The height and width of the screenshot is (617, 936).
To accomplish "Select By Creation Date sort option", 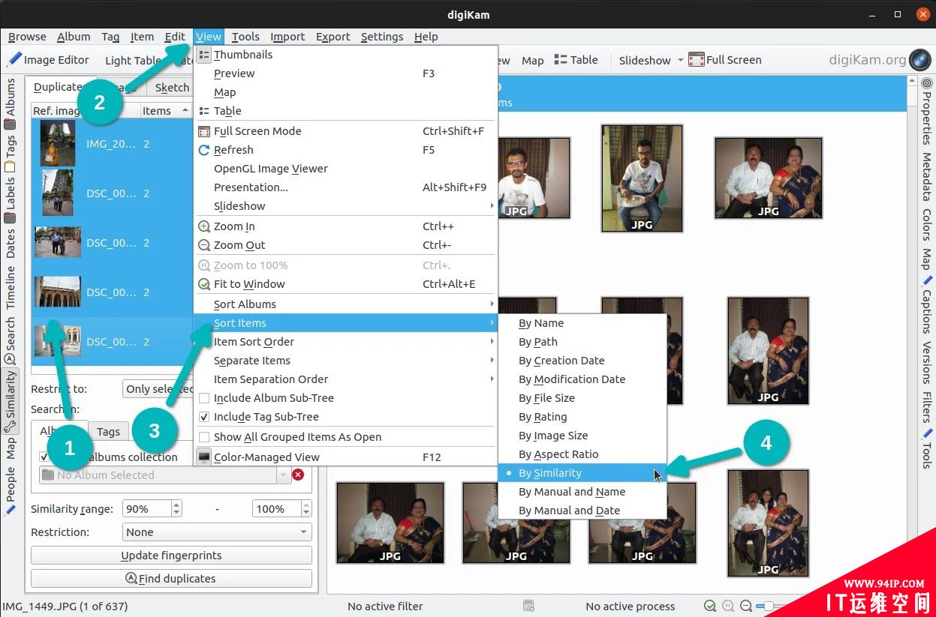I will point(582,361).
